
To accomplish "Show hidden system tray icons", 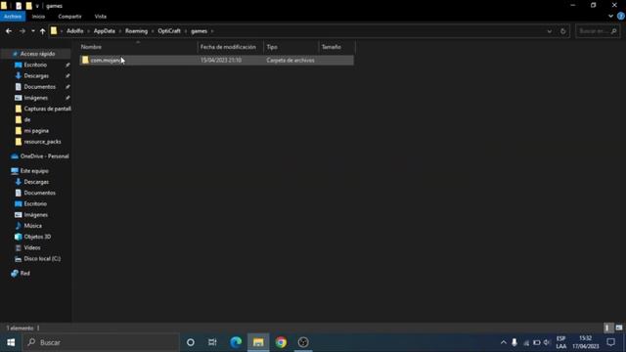I will click(x=504, y=342).
